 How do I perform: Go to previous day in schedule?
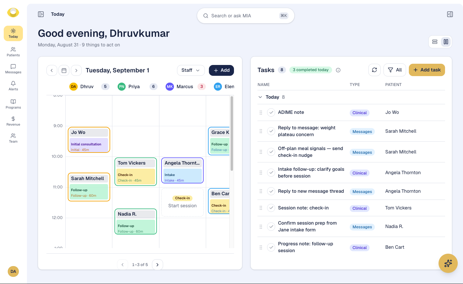(52, 71)
